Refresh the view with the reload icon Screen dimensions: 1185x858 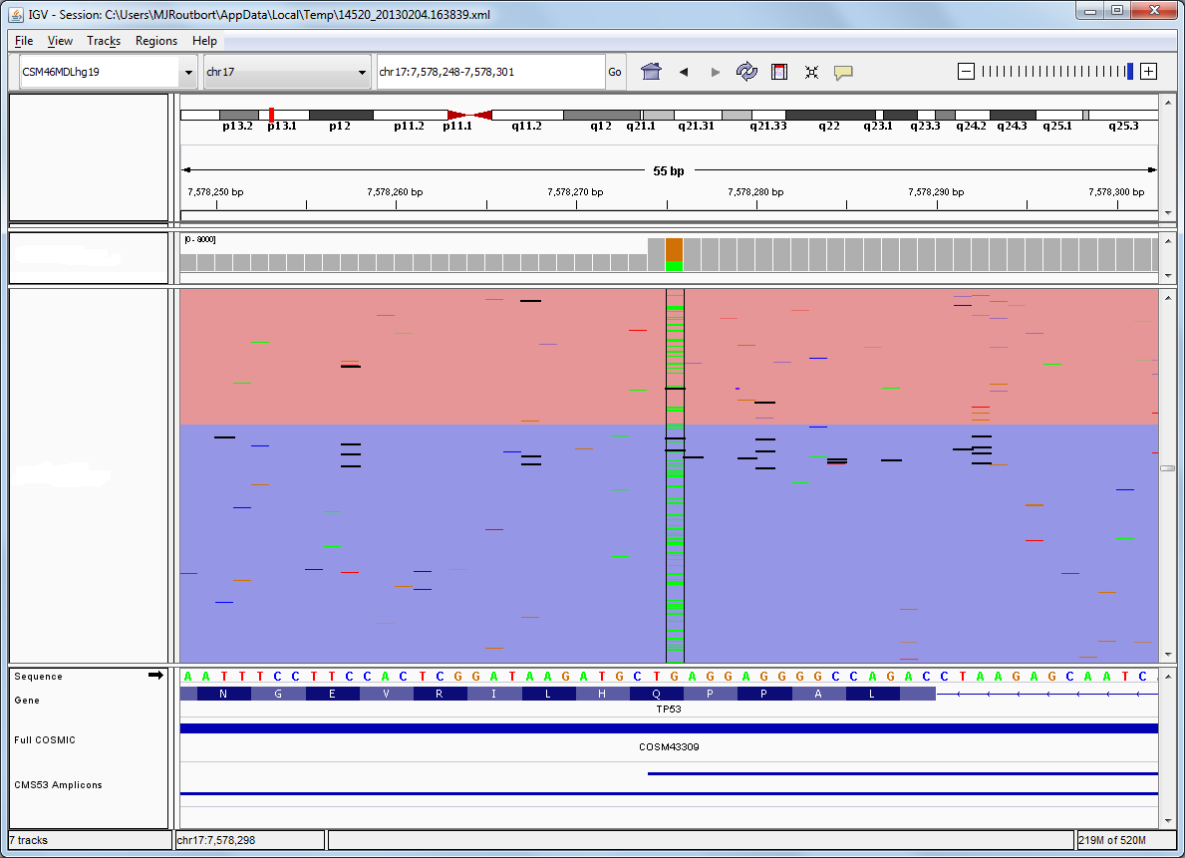click(x=746, y=72)
